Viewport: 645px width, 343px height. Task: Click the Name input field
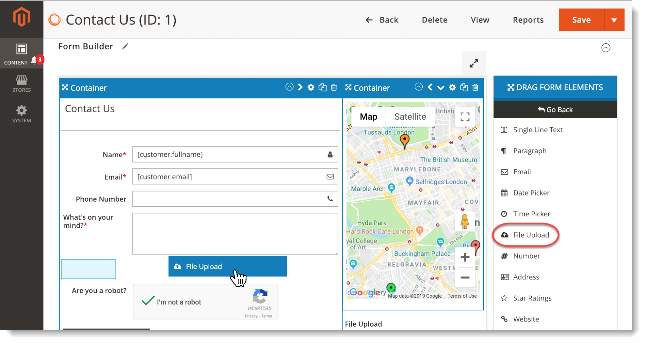[235, 155]
